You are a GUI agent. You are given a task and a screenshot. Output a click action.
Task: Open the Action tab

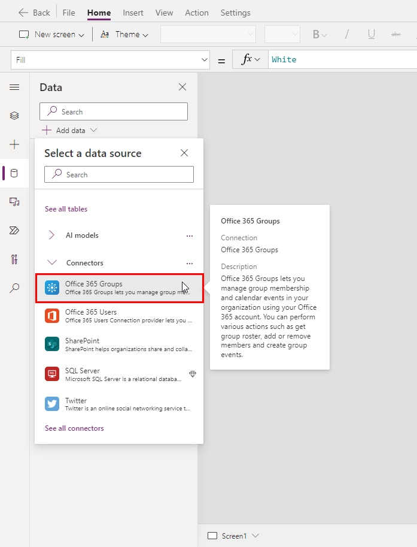tap(197, 13)
